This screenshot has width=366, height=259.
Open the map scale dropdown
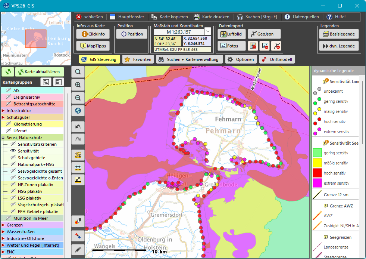[208, 32]
